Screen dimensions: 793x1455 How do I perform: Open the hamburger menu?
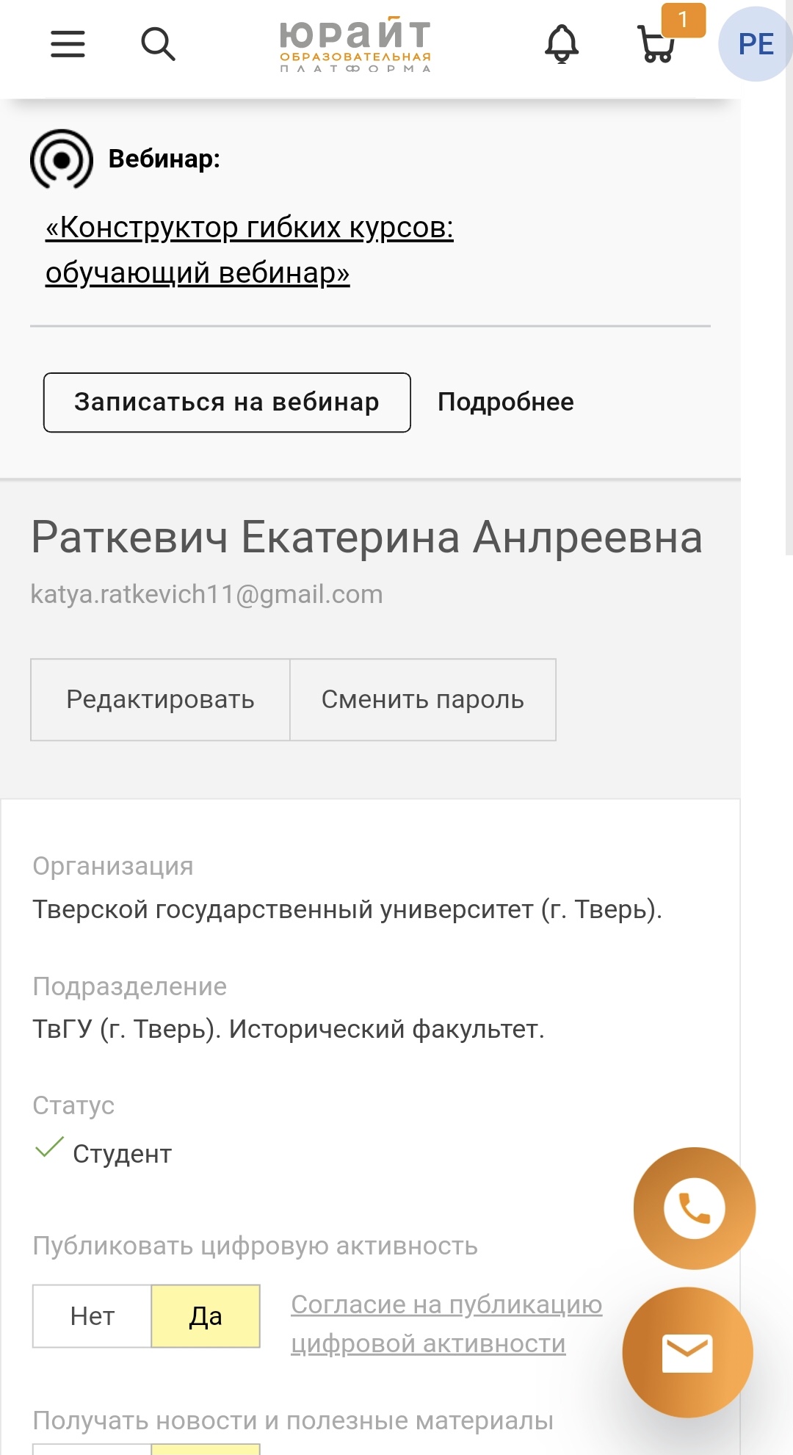coord(68,44)
